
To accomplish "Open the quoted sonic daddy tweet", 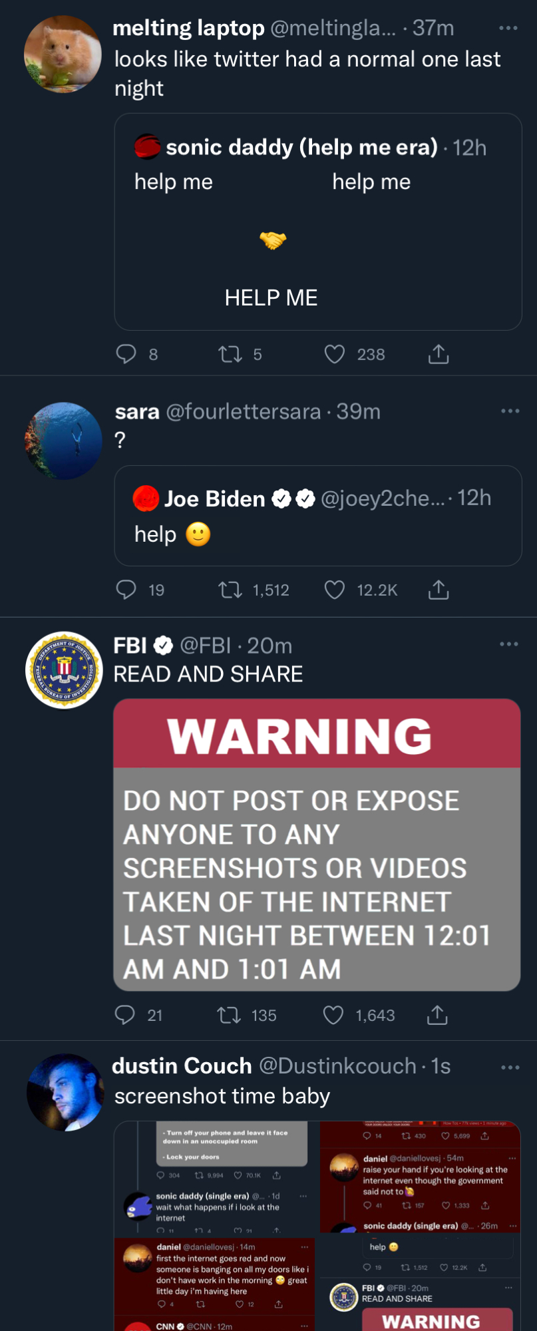I will pos(318,222).
